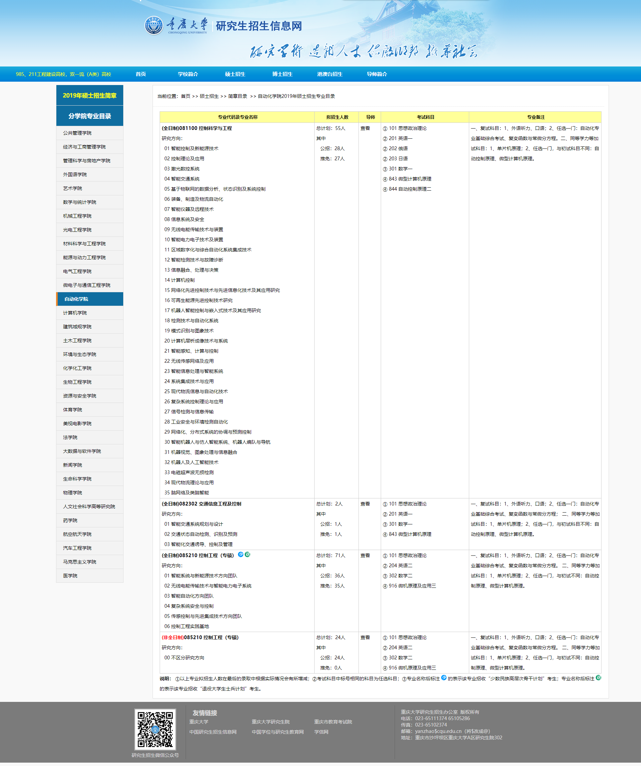This screenshot has height=766, width=641.
Task: Select 土木工程学院 in the sidebar
Action: coord(90,341)
